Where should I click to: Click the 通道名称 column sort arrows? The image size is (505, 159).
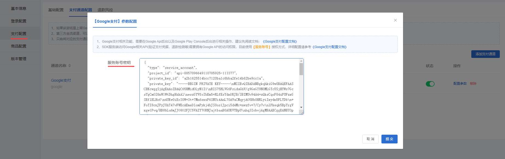(x=70, y=66)
